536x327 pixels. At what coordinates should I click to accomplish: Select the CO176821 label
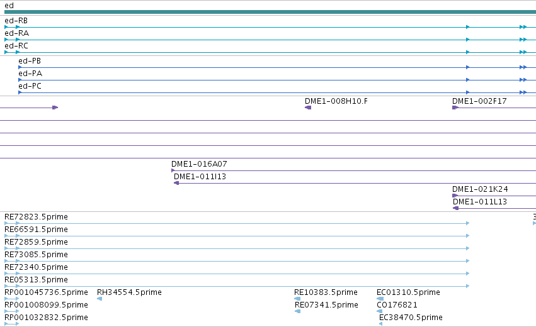397,305
